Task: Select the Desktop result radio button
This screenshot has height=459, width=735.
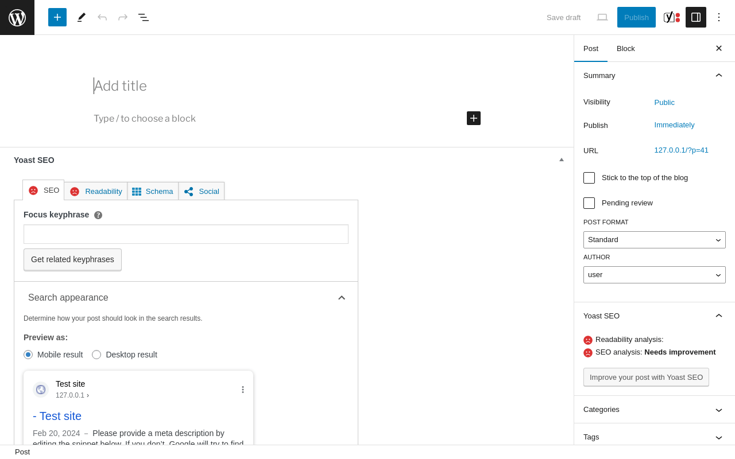Action: [96, 355]
